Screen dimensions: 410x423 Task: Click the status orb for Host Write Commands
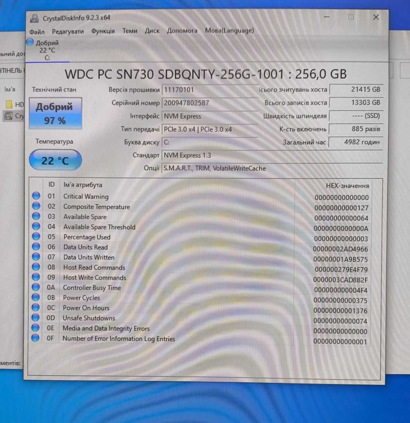pos(35,277)
